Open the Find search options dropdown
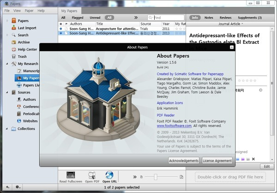Screen dimensions: 277x193 click(151, 18)
